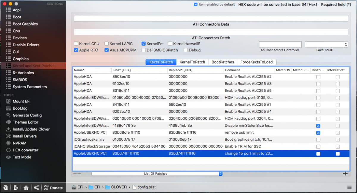Focus the Ati Connectors Controller field
Screen dimensions: 357x193
tap(280, 45)
